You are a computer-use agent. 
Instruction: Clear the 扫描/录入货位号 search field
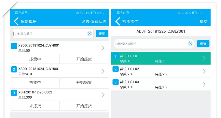coord(190,44)
